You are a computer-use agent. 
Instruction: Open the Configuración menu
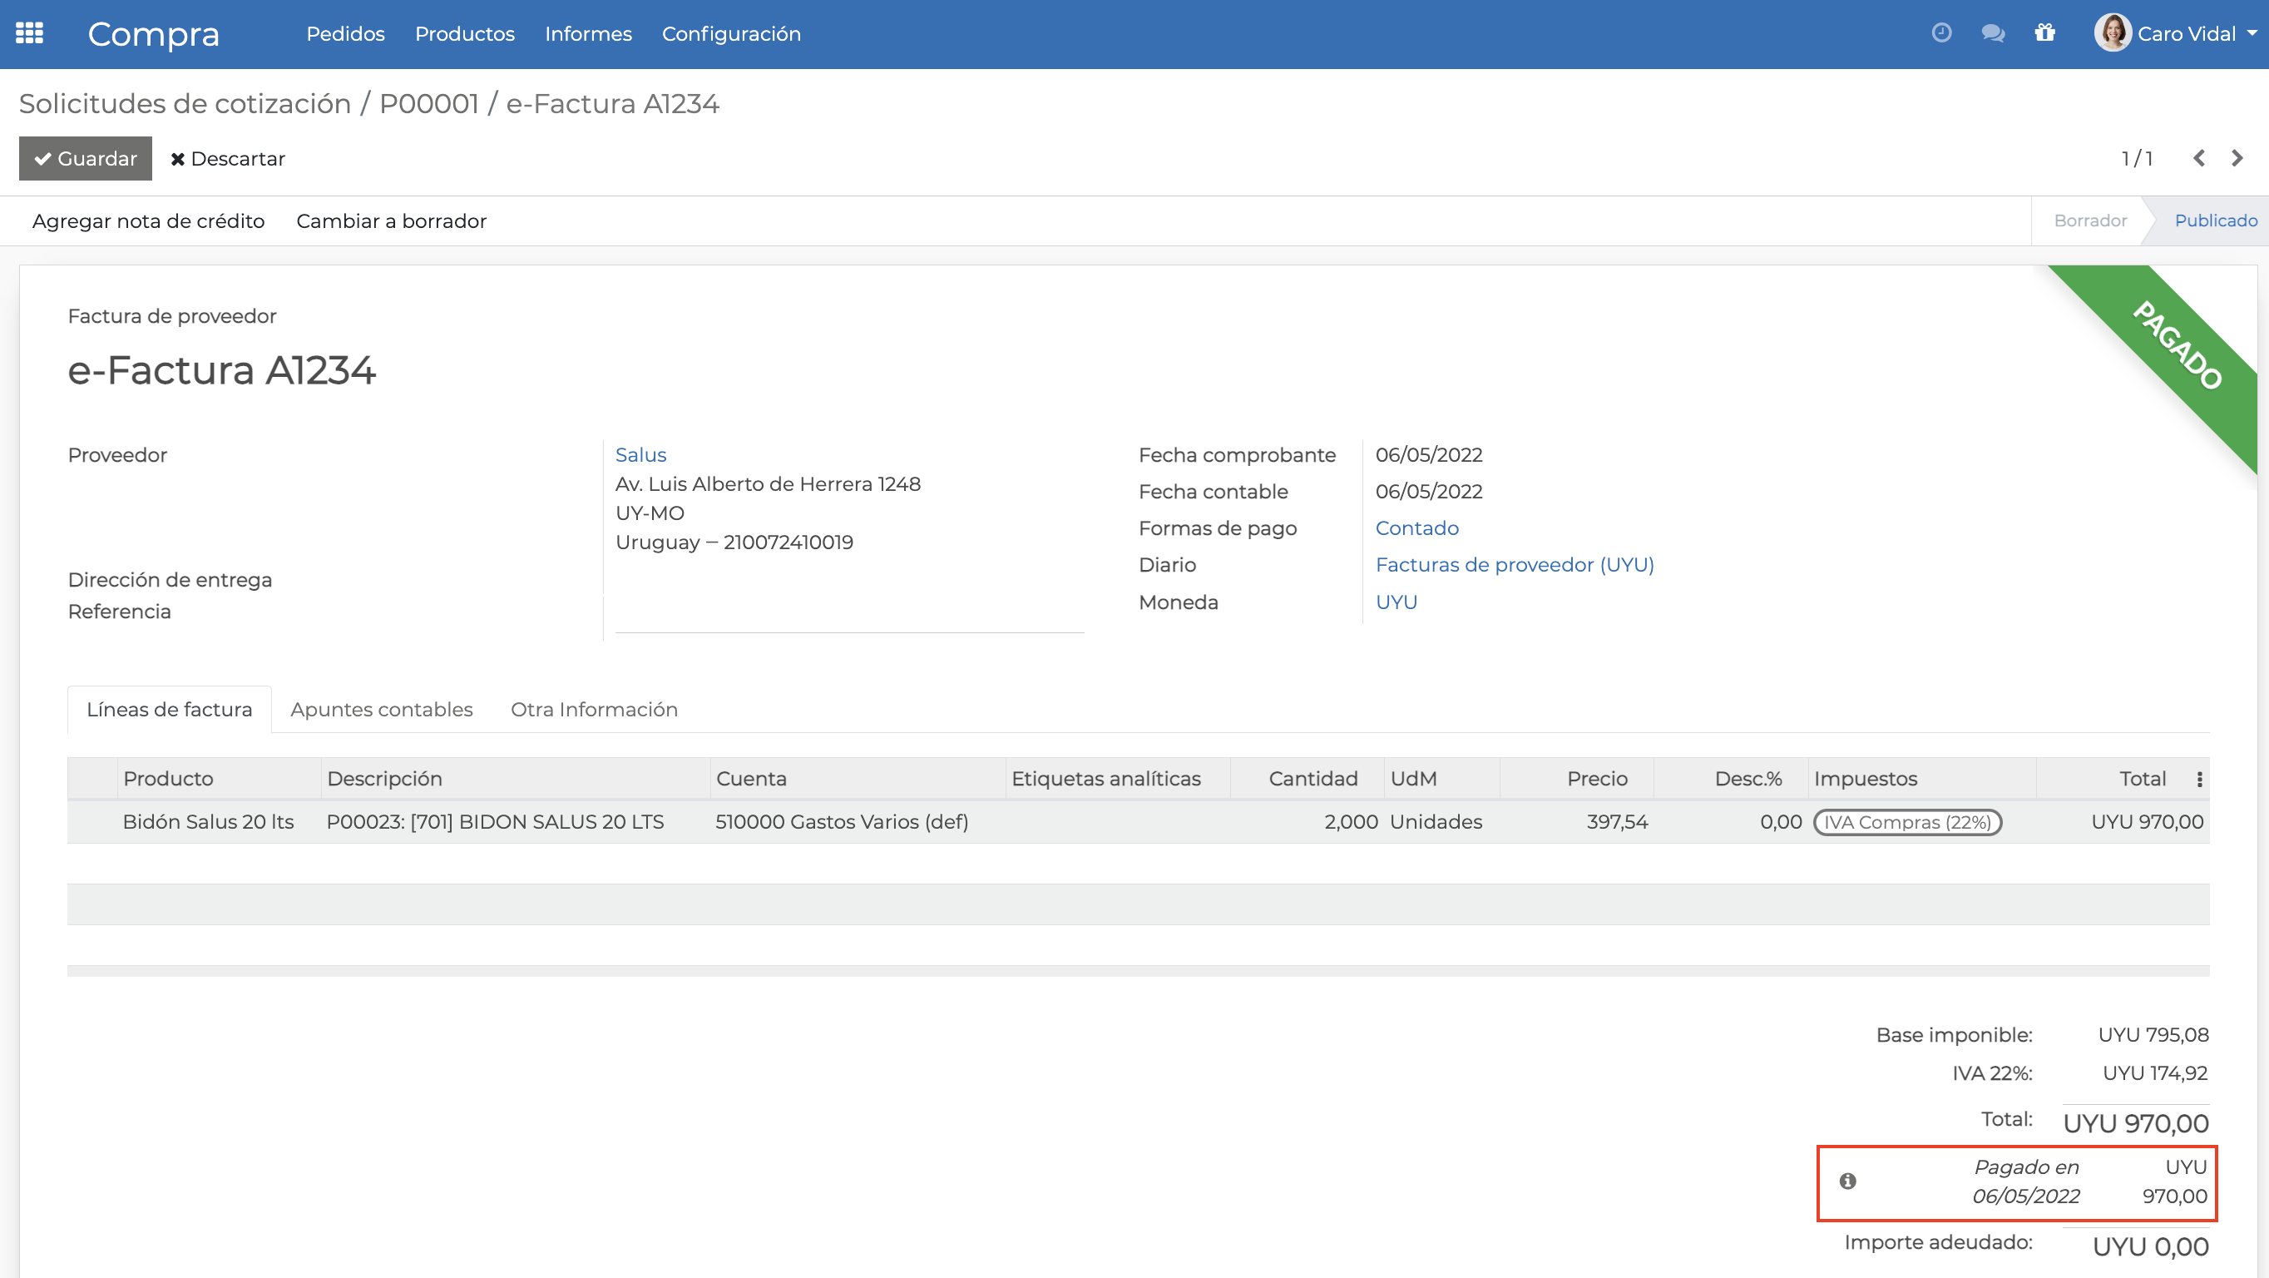tap(730, 33)
